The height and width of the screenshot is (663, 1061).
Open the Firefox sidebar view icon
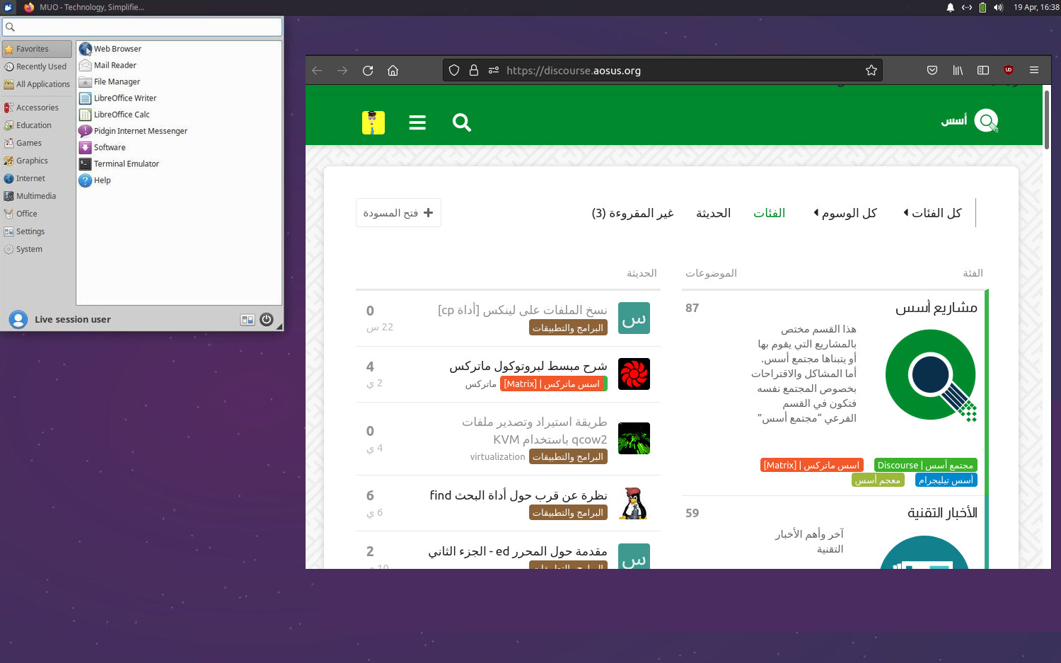point(983,71)
